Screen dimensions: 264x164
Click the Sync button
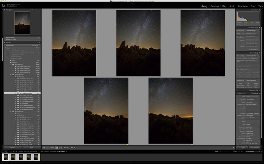click(243, 148)
